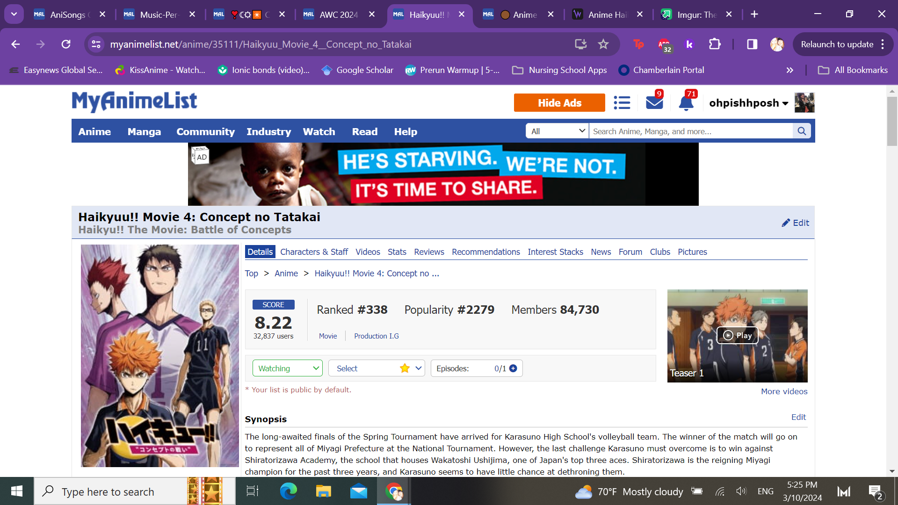Increment episodes with plus icon
The width and height of the screenshot is (898, 505).
click(x=513, y=368)
